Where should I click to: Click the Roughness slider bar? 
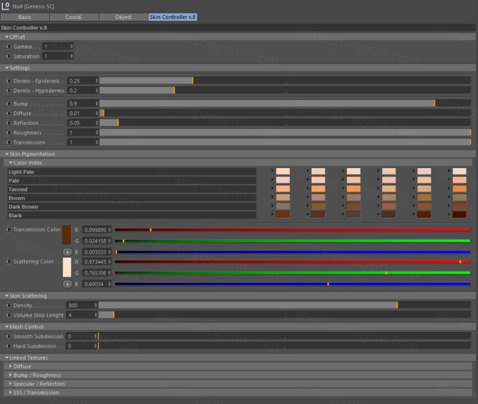coord(285,133)
